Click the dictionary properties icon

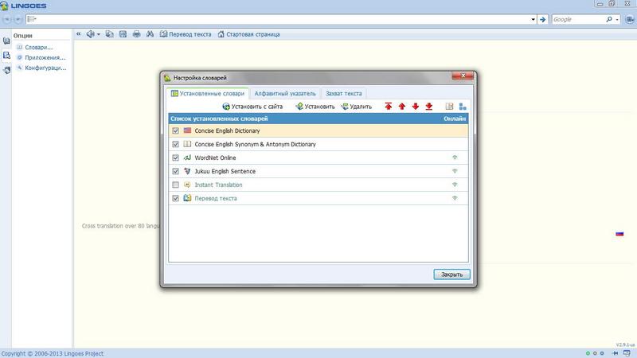coord(449,107)
